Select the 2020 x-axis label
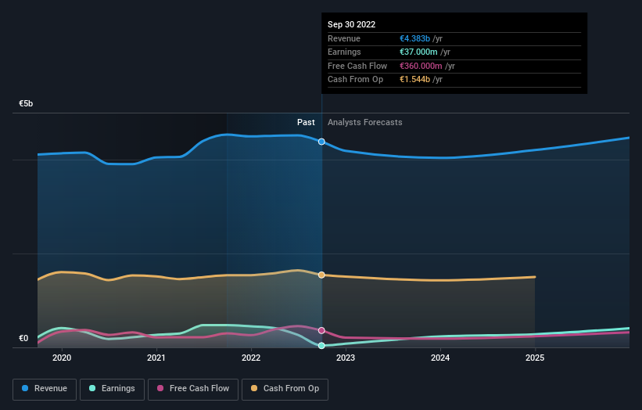 coord(62,358)
